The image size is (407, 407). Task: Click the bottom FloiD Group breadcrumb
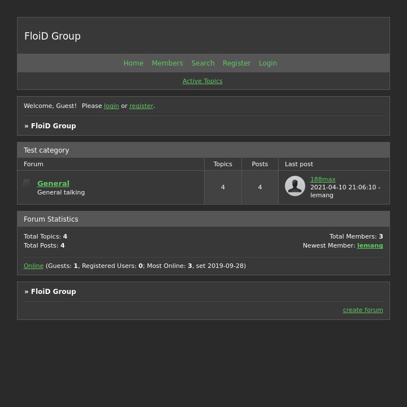tap(53, 292)
